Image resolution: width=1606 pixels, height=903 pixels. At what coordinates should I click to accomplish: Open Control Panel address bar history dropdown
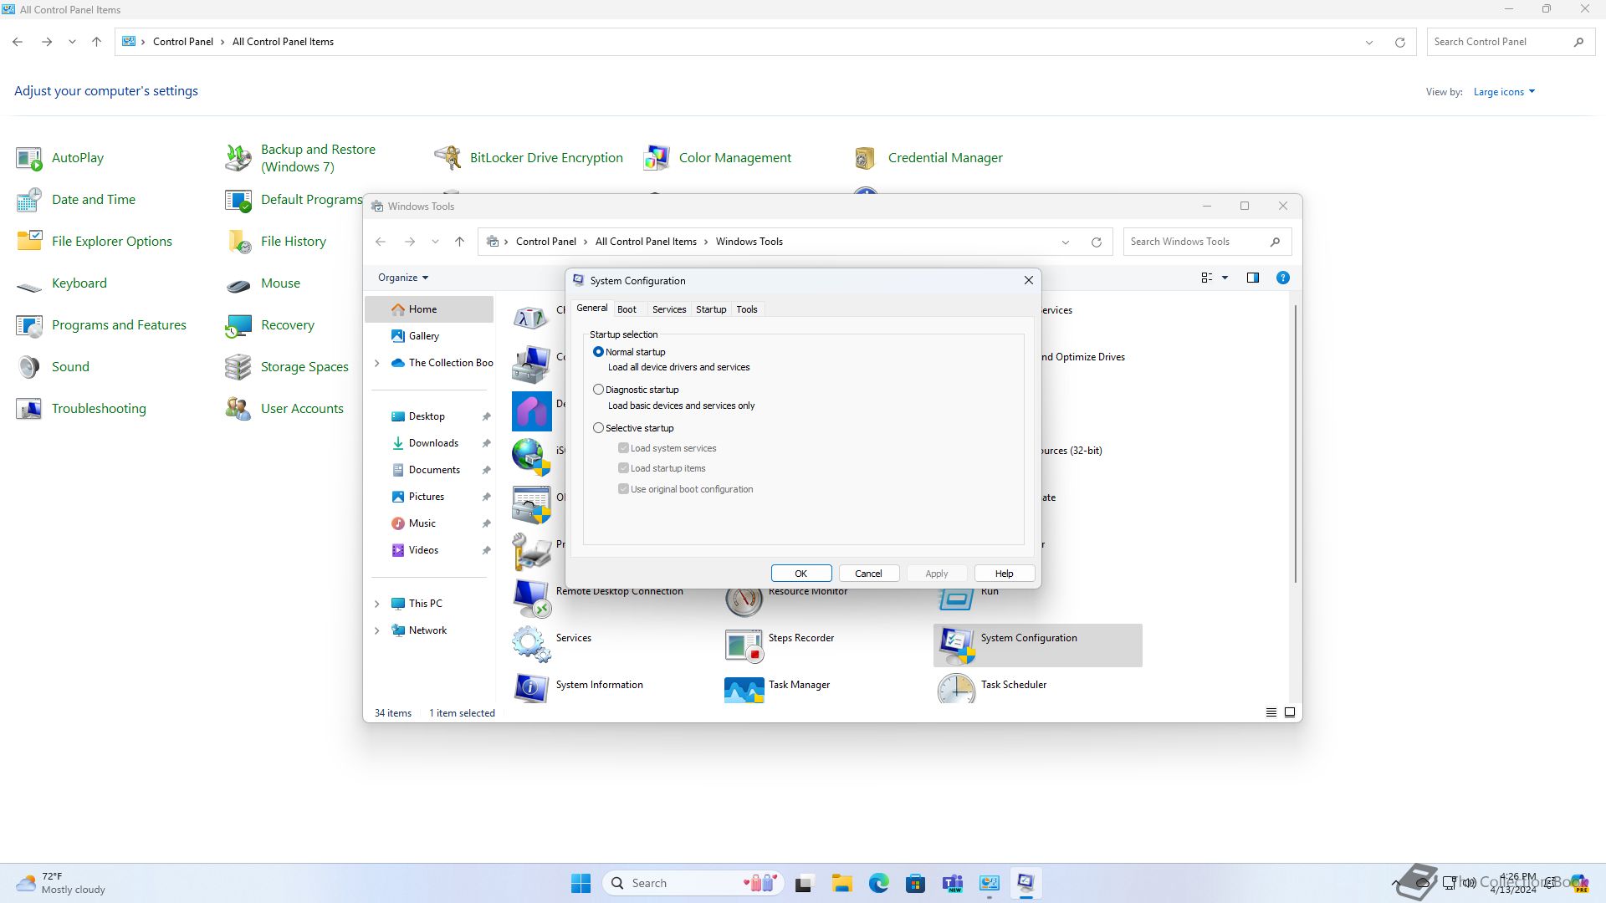click(1369, 42)
